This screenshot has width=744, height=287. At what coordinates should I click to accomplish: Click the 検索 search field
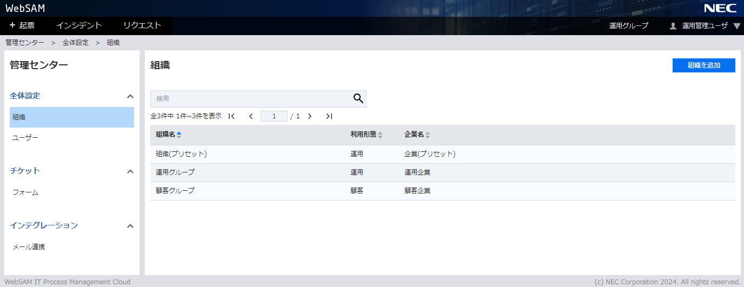[251, 99]
